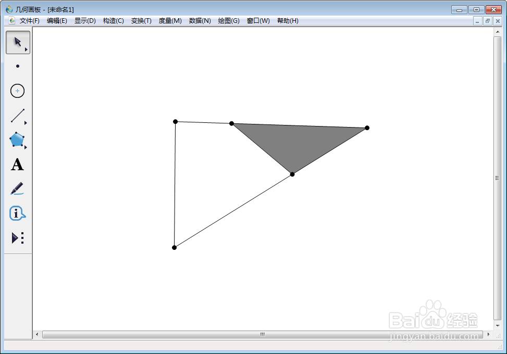Open the 构造(C) menu
Image resolution: width=507 pixels, height=354 pixels.
click(x=114, y=21)
